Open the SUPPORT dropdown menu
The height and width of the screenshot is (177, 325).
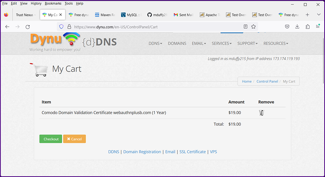point(247,43)
